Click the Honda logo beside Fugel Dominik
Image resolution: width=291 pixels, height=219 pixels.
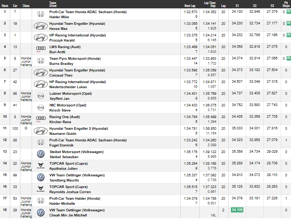pyautogui.click(x=41, y=142)
